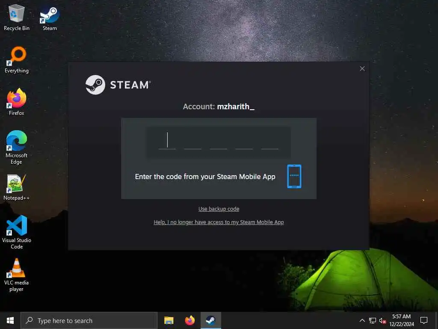The image size is (438, 329).
Task: Click the Enter the code instruction text
Action: 205,176
